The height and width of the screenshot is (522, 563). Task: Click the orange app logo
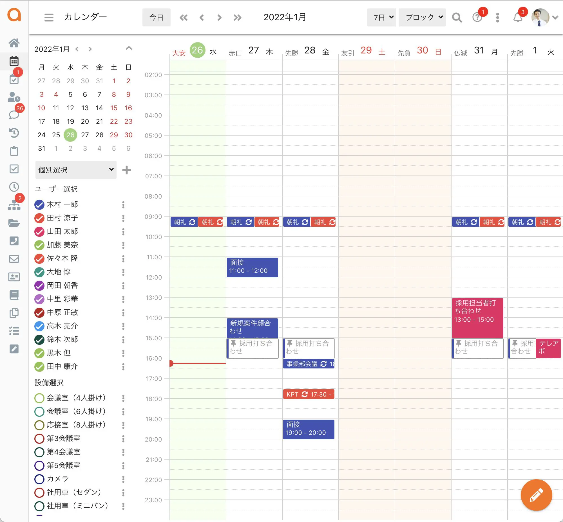tap(14, 15)
